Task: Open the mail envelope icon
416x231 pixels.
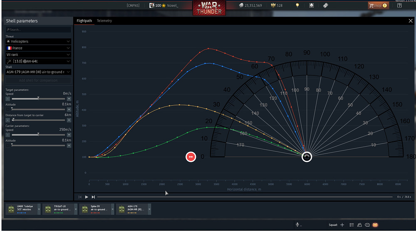Action: [375, 225]
